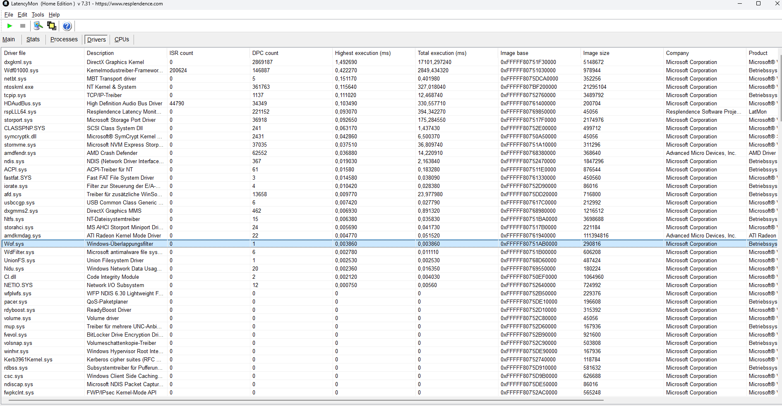The height and width of the screenshot is (406, 782).
Task: Select the ntoskrnl.exe driver row
Action: [390, 87]
